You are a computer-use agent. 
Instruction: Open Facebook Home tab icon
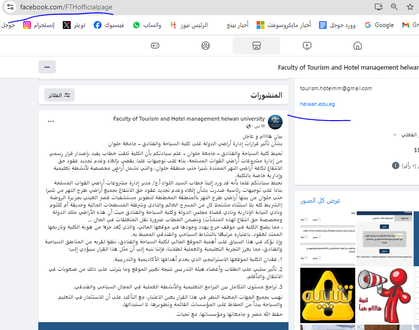point(357,46)
